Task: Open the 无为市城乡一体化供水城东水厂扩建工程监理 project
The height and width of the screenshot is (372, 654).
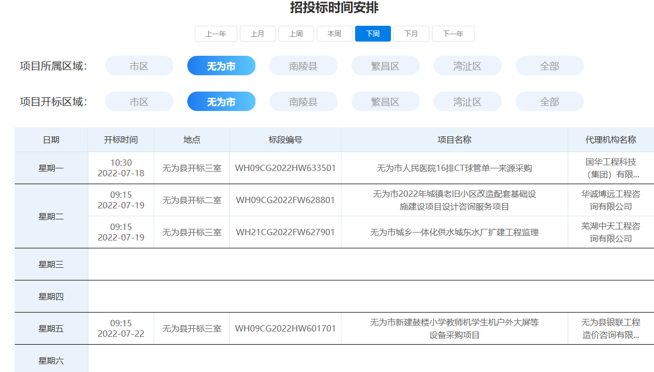Action: 454,232
